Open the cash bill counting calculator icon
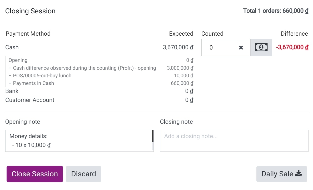Viewport: 313px width, 190px height. click(261, 47)
